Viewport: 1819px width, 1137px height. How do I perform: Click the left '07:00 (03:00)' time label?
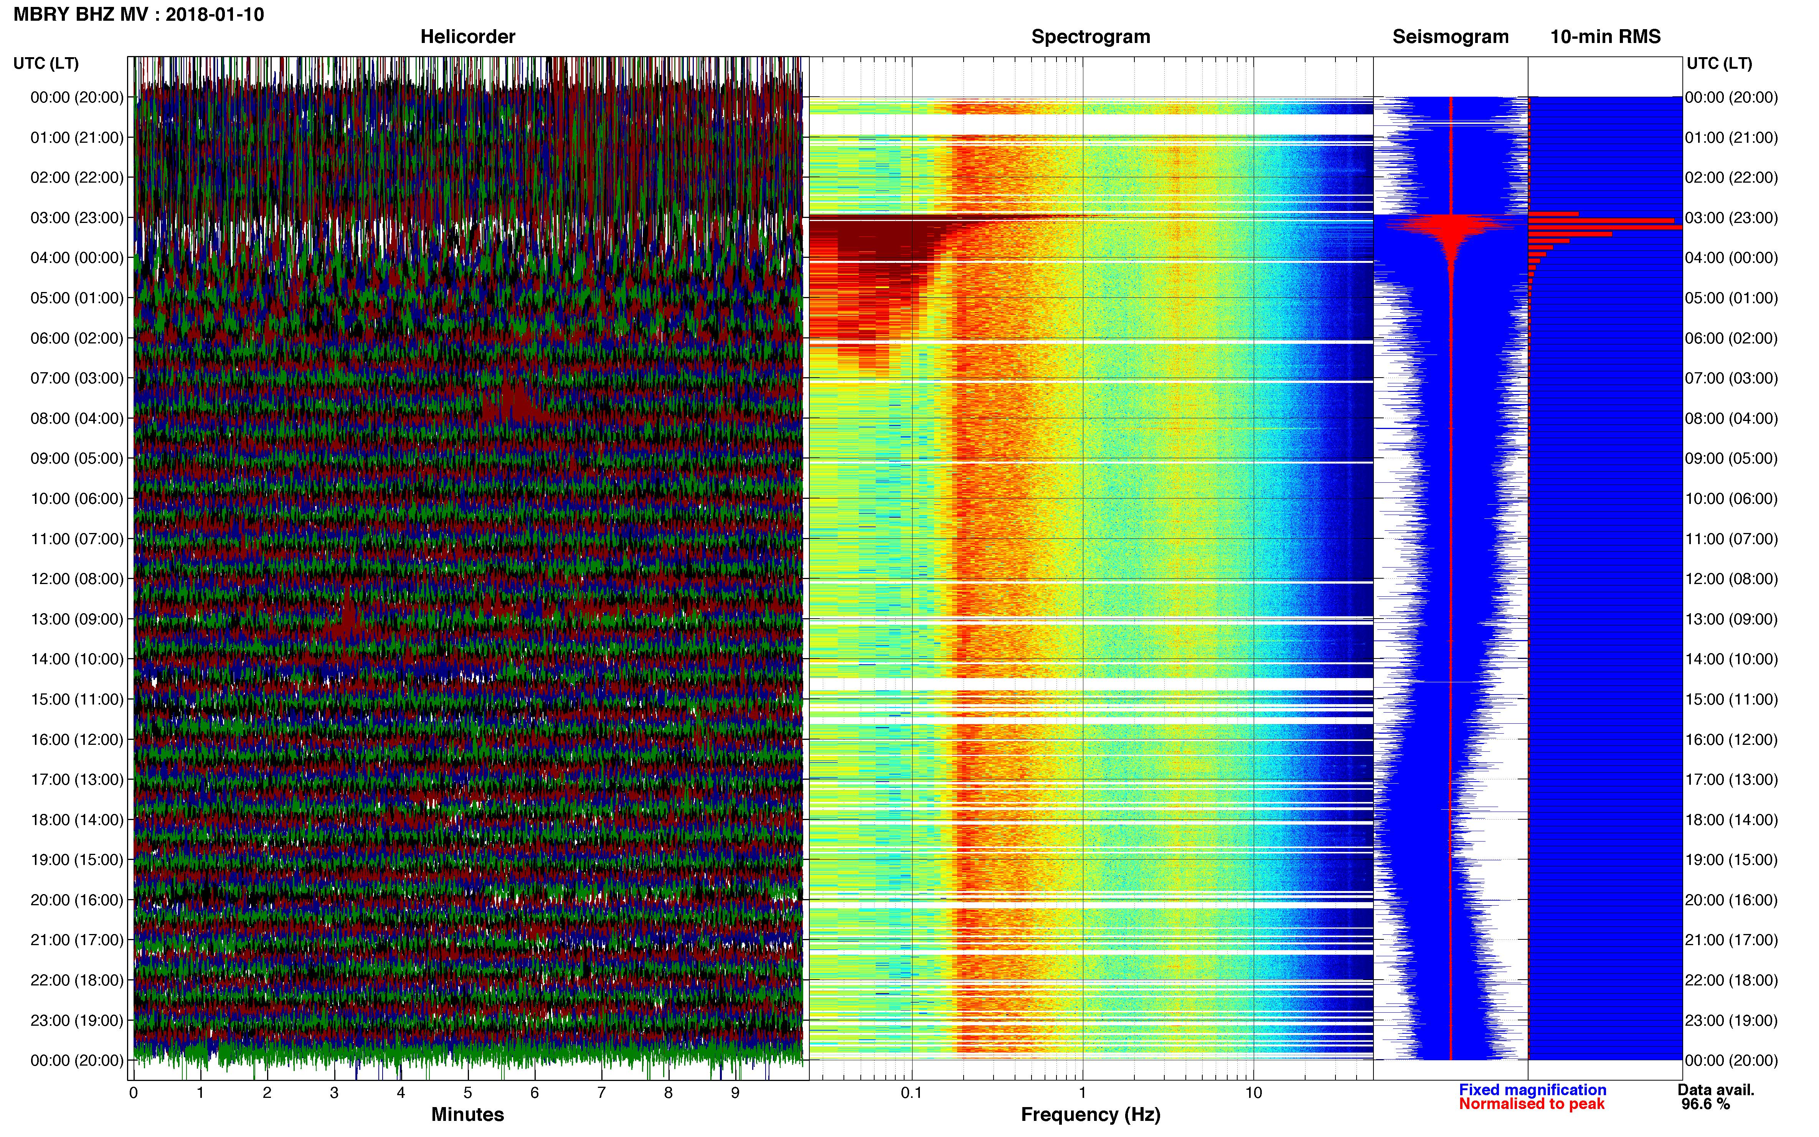[x=77, y=378]
